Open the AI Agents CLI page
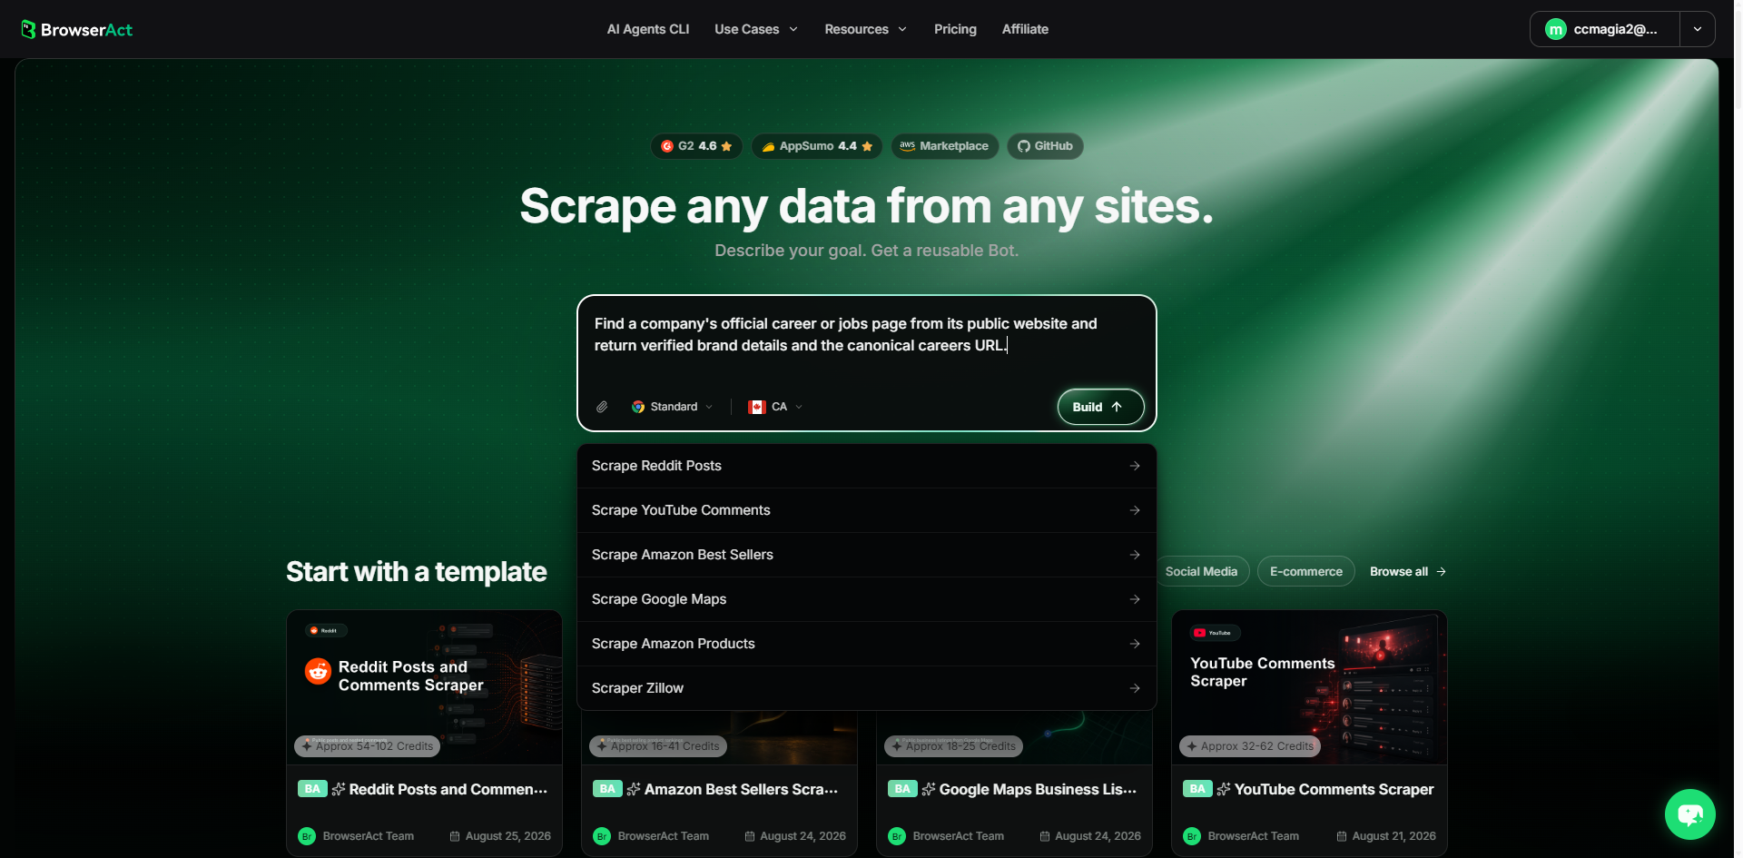The height and width of the screenshot is (858, 1743). (x=648, y=29)
